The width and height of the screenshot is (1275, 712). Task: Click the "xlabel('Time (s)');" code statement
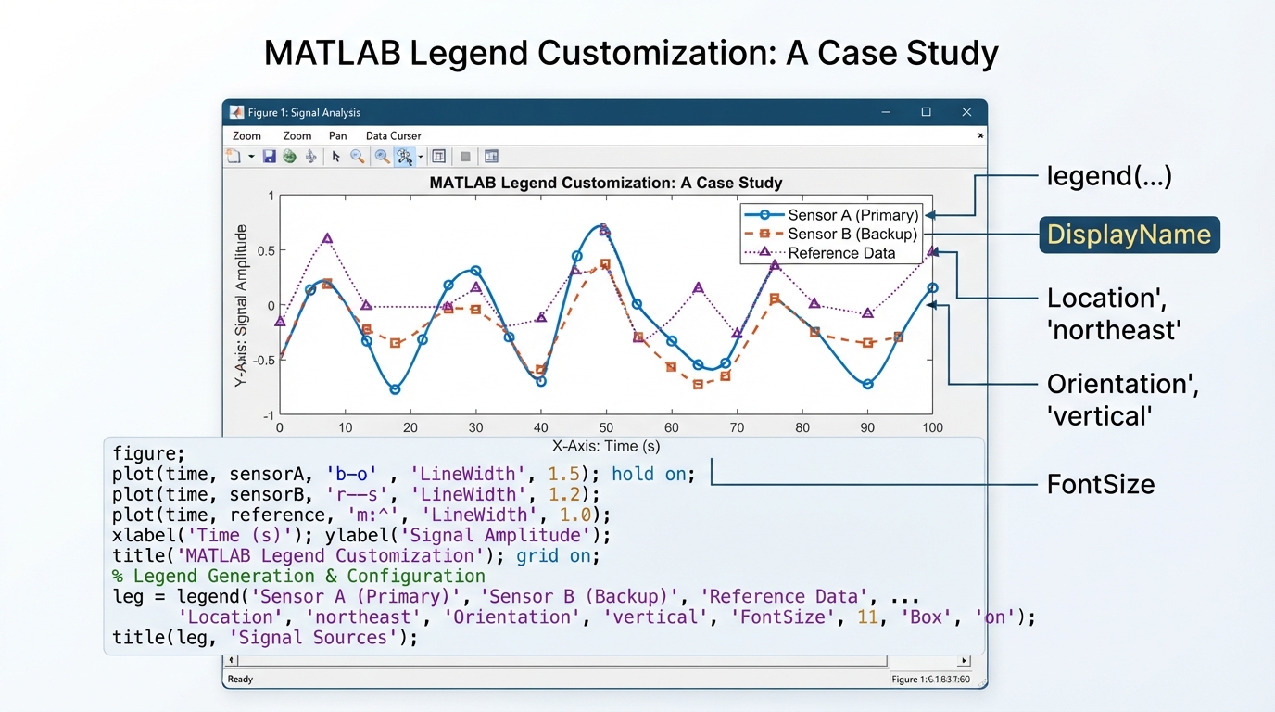pos(213,535)
